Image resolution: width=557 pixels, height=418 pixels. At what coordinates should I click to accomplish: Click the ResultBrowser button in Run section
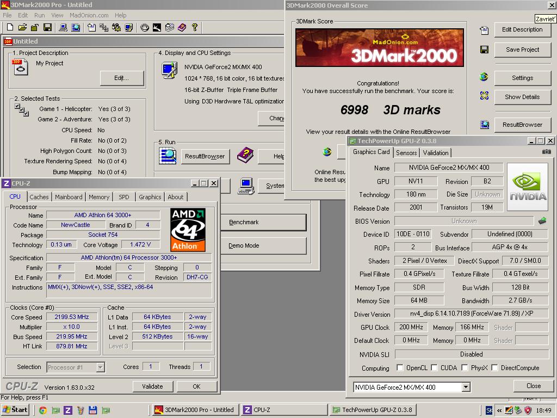(x=205, y=156)
